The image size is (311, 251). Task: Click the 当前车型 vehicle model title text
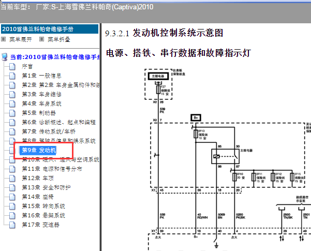point(77,7)
